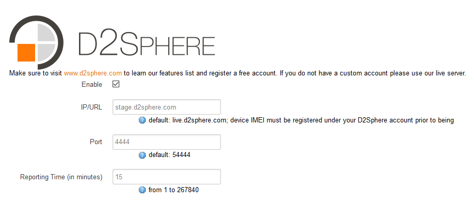This screenshot has width=474, height=202.
Task: Click the Enable label text
Action: [92, 84]
